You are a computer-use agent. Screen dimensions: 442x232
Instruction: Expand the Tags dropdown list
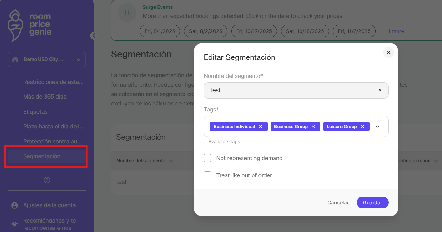(x=377, y=127)
